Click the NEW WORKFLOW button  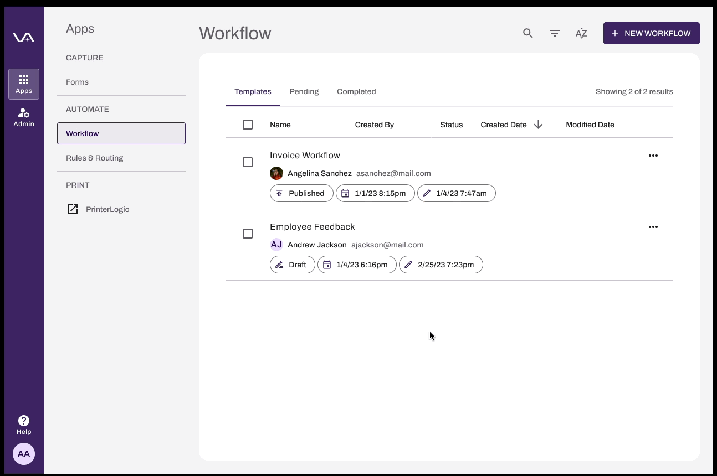pos(651,33)
